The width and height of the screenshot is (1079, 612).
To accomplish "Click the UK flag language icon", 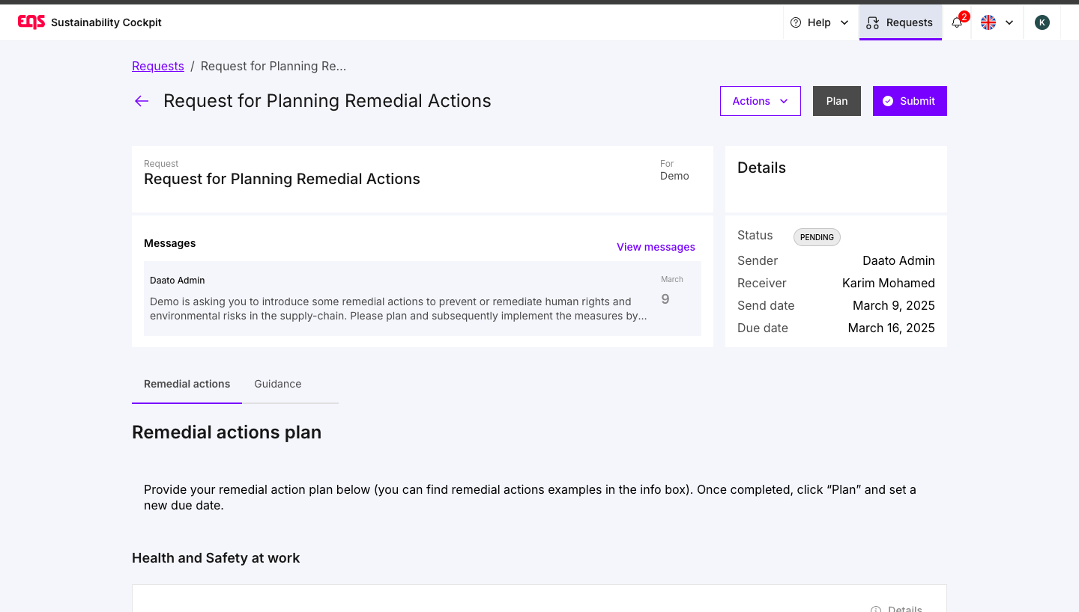I will [x=988, y=22].
